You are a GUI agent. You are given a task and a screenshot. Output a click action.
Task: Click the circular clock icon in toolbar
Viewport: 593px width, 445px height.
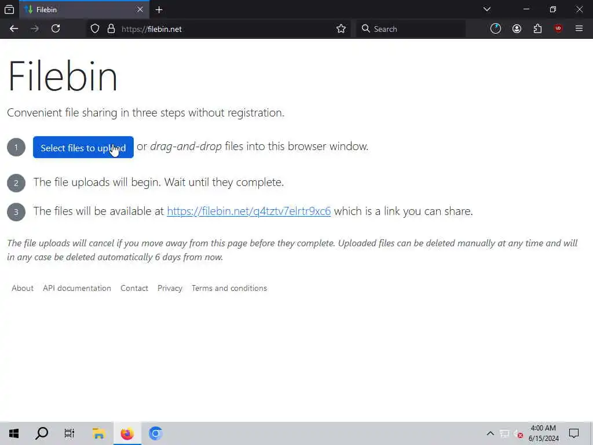[x=496, y=29]
